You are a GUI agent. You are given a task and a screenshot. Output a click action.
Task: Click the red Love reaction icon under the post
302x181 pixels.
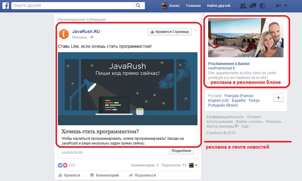(65, 165)
